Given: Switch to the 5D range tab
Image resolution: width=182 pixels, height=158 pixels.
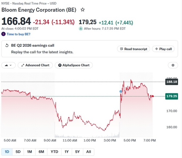Looking at the screenshot, I should pos(18,152).
